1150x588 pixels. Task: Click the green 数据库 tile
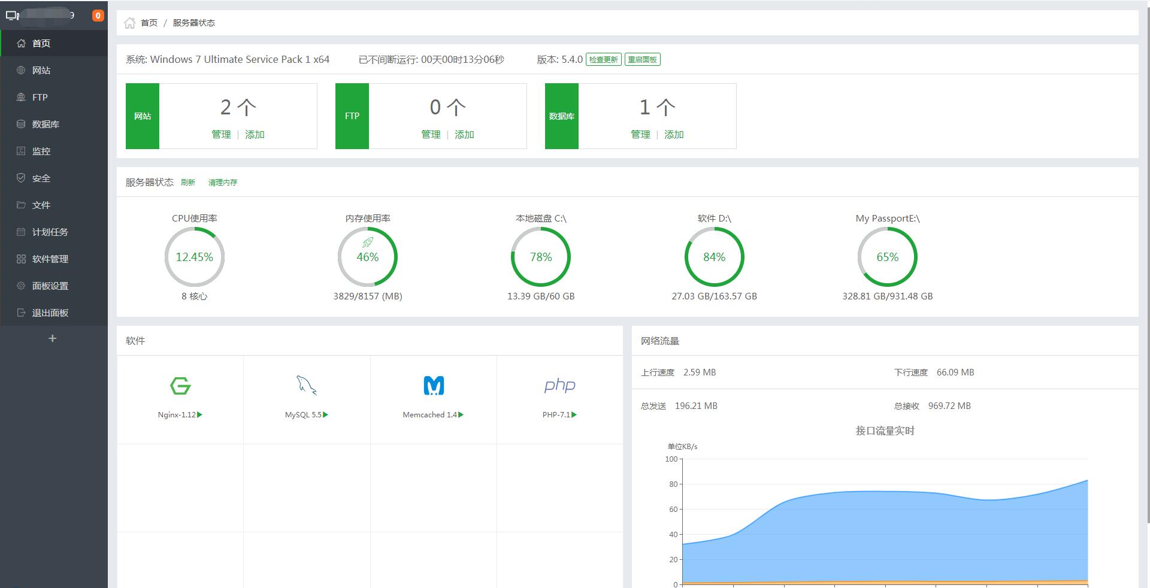[x=562, y=116]
